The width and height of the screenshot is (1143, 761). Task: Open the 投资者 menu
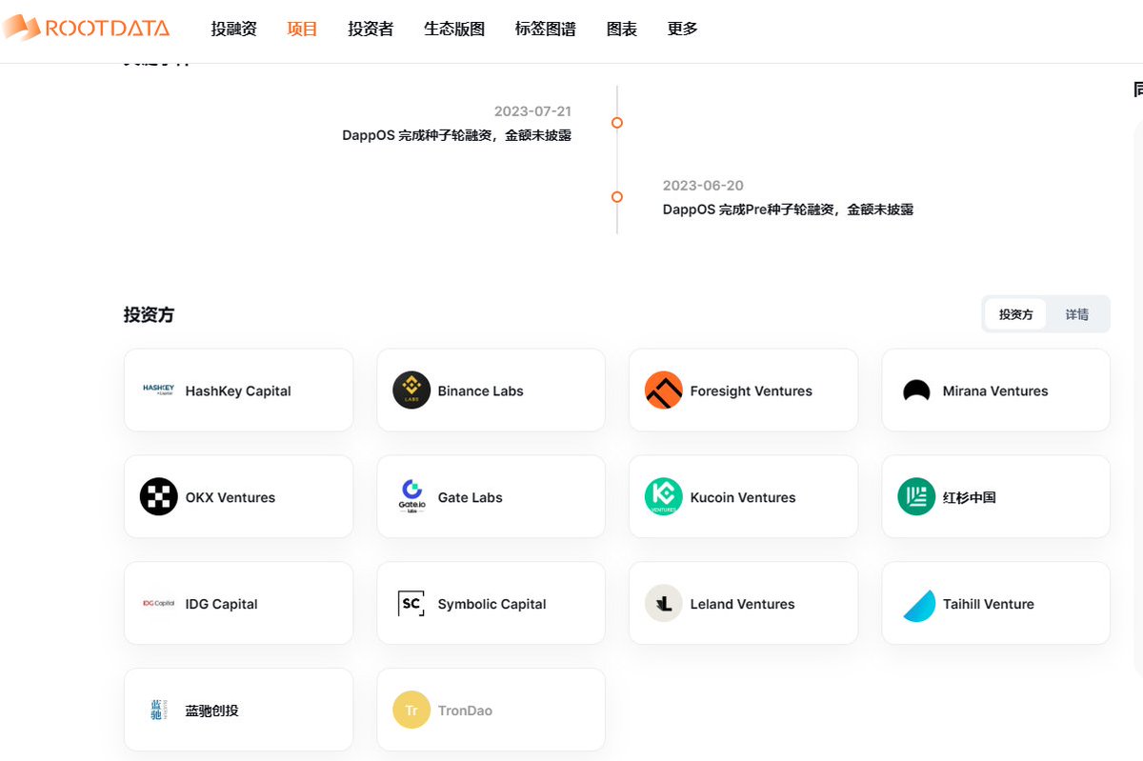371,29
